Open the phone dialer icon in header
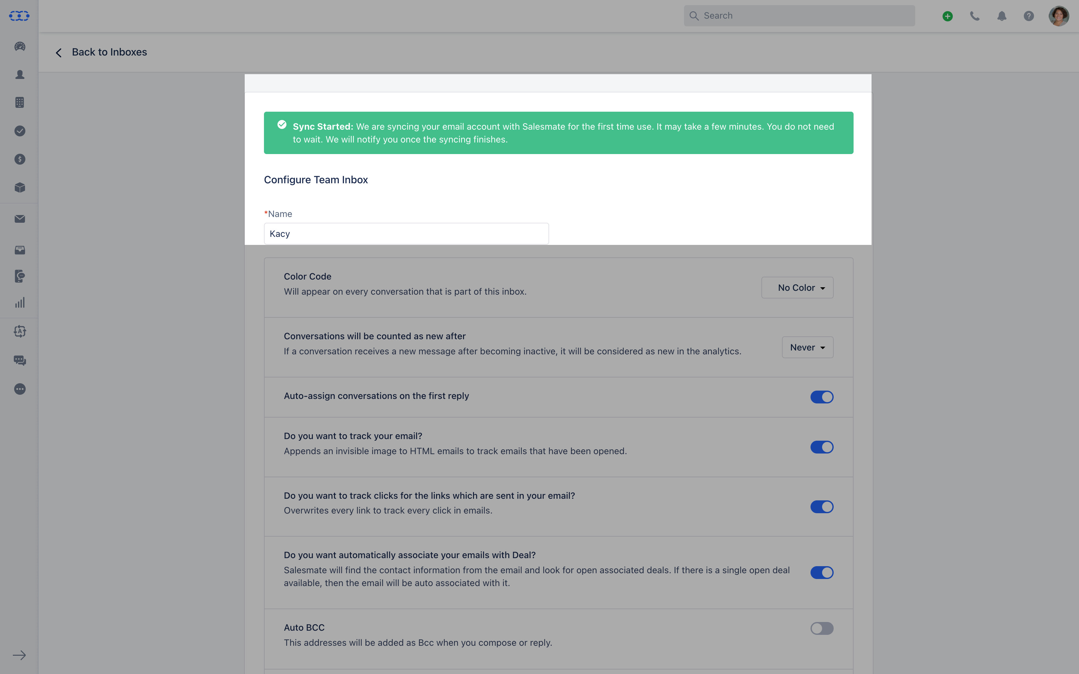1079x674 pixels. tap(975, 16)
